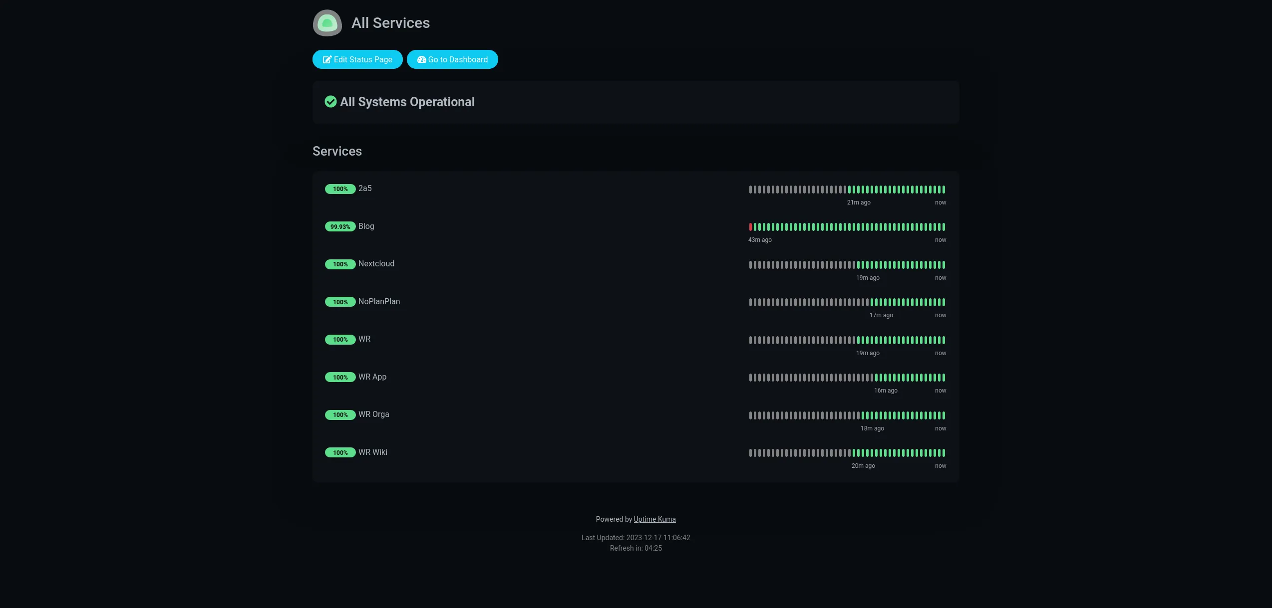The image size is (1272, 608).
Task: Click the All Services logo icon
Action: pyautogui.click(x=327, y=23)
